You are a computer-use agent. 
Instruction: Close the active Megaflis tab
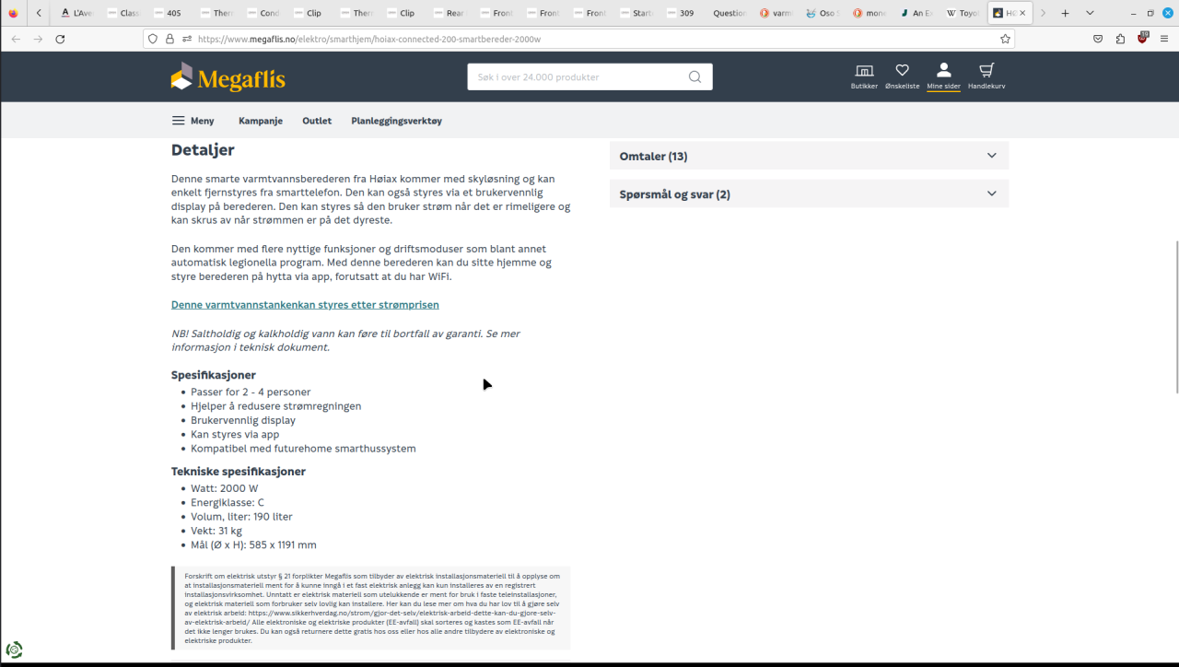pos(1022,13)
